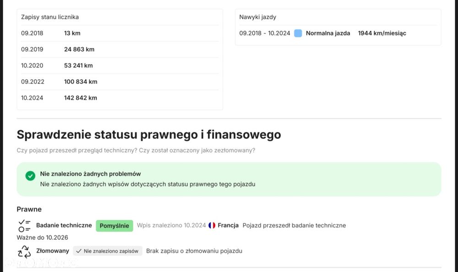This screenshot has width=458, height=272.
Task: Click the Zapisy stanu licznika header
Action: pyautogui.click(x=50, y=17)
